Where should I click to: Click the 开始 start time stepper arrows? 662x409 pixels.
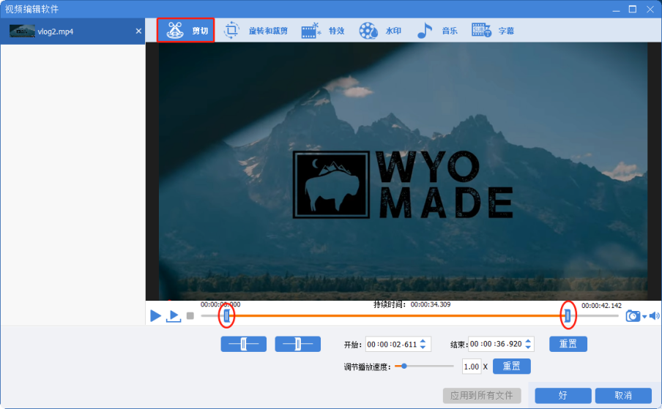tap(424, 344)
